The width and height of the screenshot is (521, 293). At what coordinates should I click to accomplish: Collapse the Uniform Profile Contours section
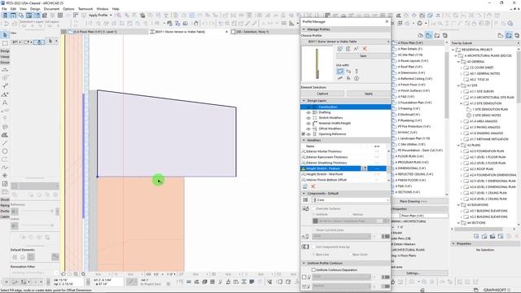304,263
